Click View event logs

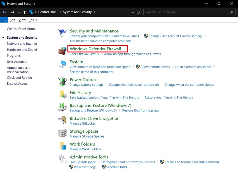[x=85, y=167]
